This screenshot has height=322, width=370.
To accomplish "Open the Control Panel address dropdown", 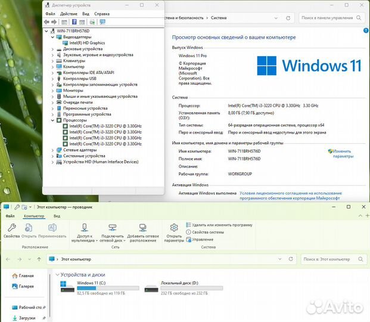I will tap(276, 18).
